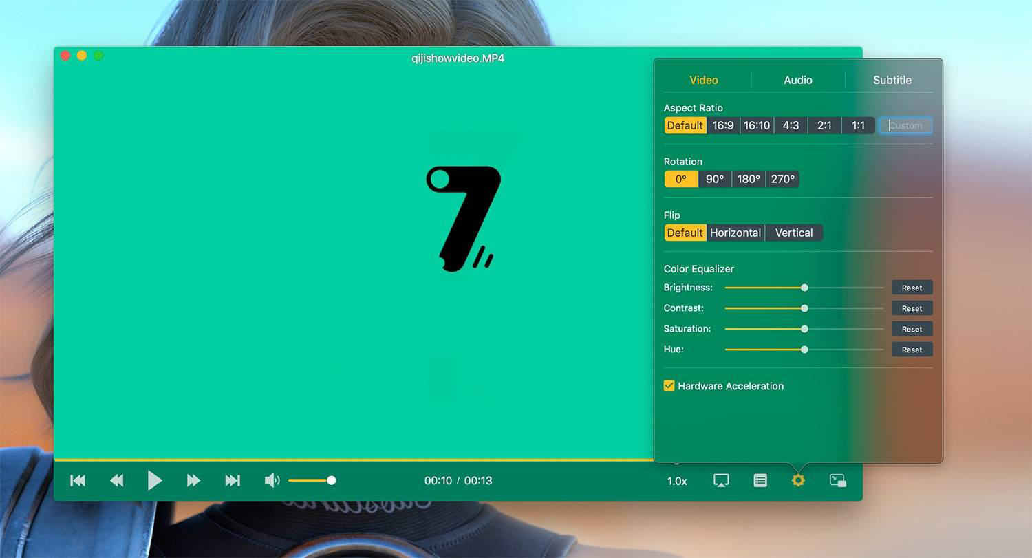Open the 1.0x playback speed selector
This screenshot has height=558, width=1032.
(677, 481)
